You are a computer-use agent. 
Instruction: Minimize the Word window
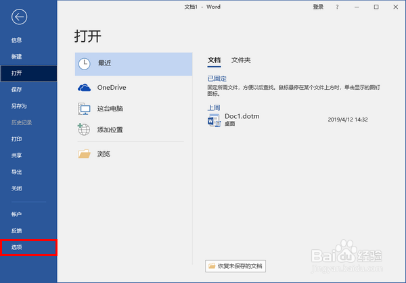tap(357, 7)
